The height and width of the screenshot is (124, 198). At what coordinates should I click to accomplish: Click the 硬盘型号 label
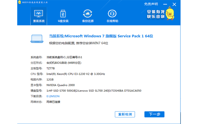point(36,91)
